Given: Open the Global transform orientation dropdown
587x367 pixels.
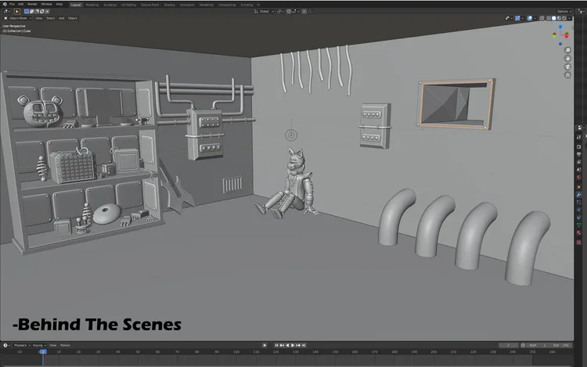Looking at the screenshot, I should [265, 11].
